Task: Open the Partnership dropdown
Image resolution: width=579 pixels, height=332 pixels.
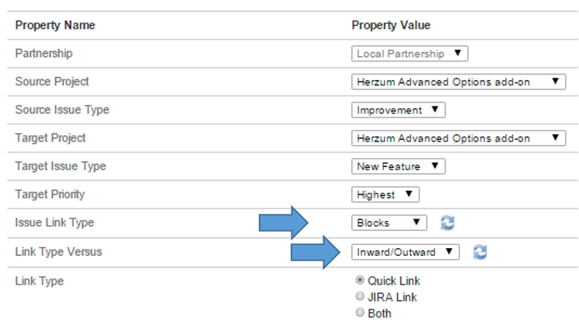Action: click(x=410, y=54)
